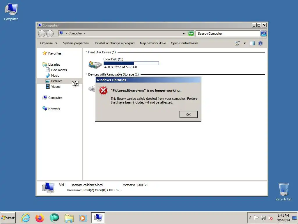The width and height of the screenshot is (298, 224).
Task: Open the green globe app in taskbar
Action: (54, 218)
